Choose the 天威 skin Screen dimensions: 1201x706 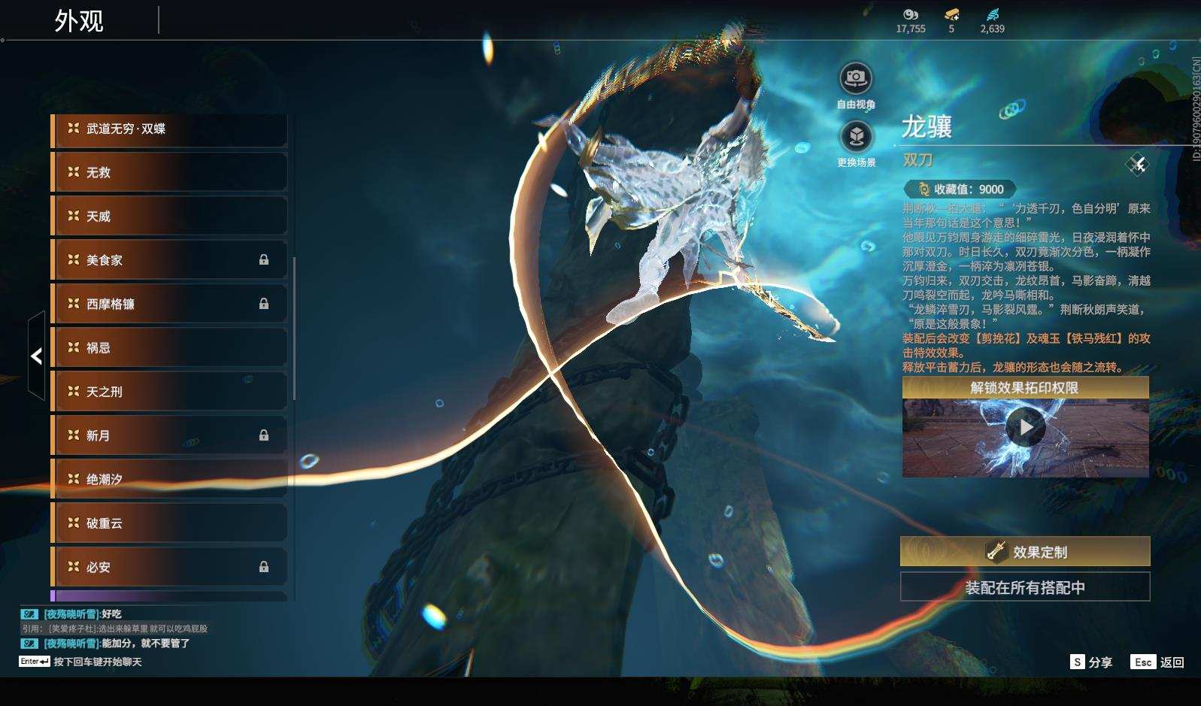click(x=169, y=217)
